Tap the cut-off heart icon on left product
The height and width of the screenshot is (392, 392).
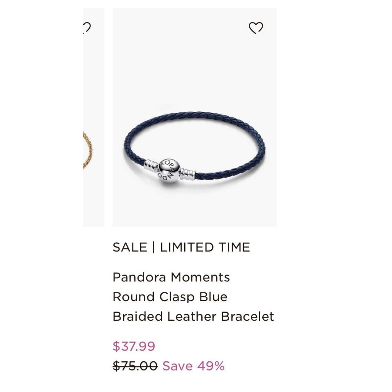(87, 28)
